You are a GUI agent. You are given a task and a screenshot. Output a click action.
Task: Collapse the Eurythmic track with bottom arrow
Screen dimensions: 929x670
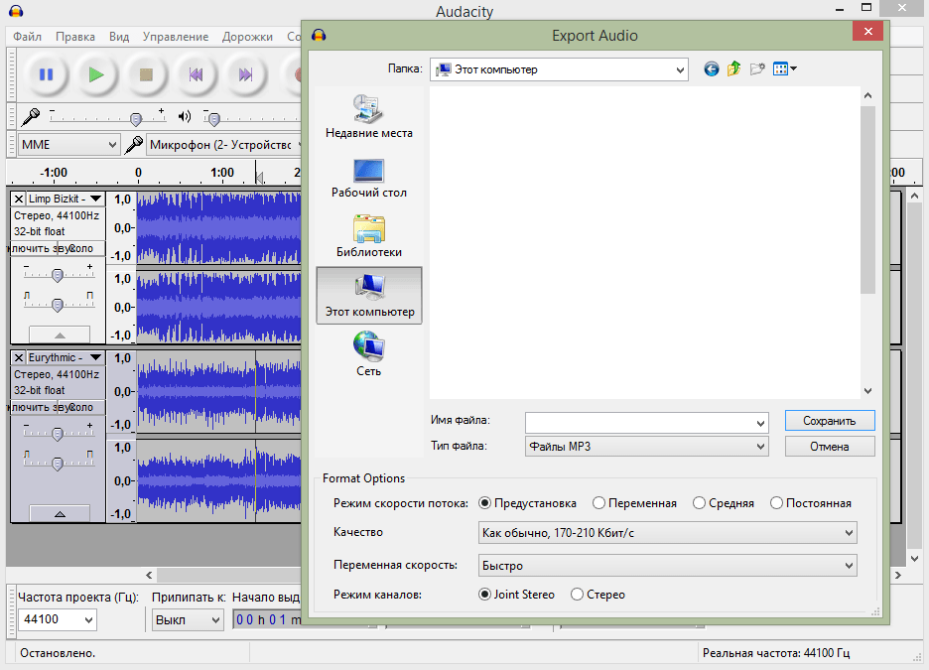(x=60, y=513)
